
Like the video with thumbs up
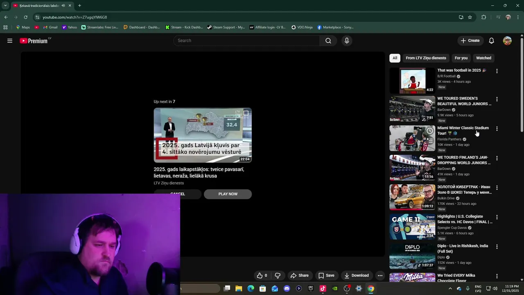[262, 275]
